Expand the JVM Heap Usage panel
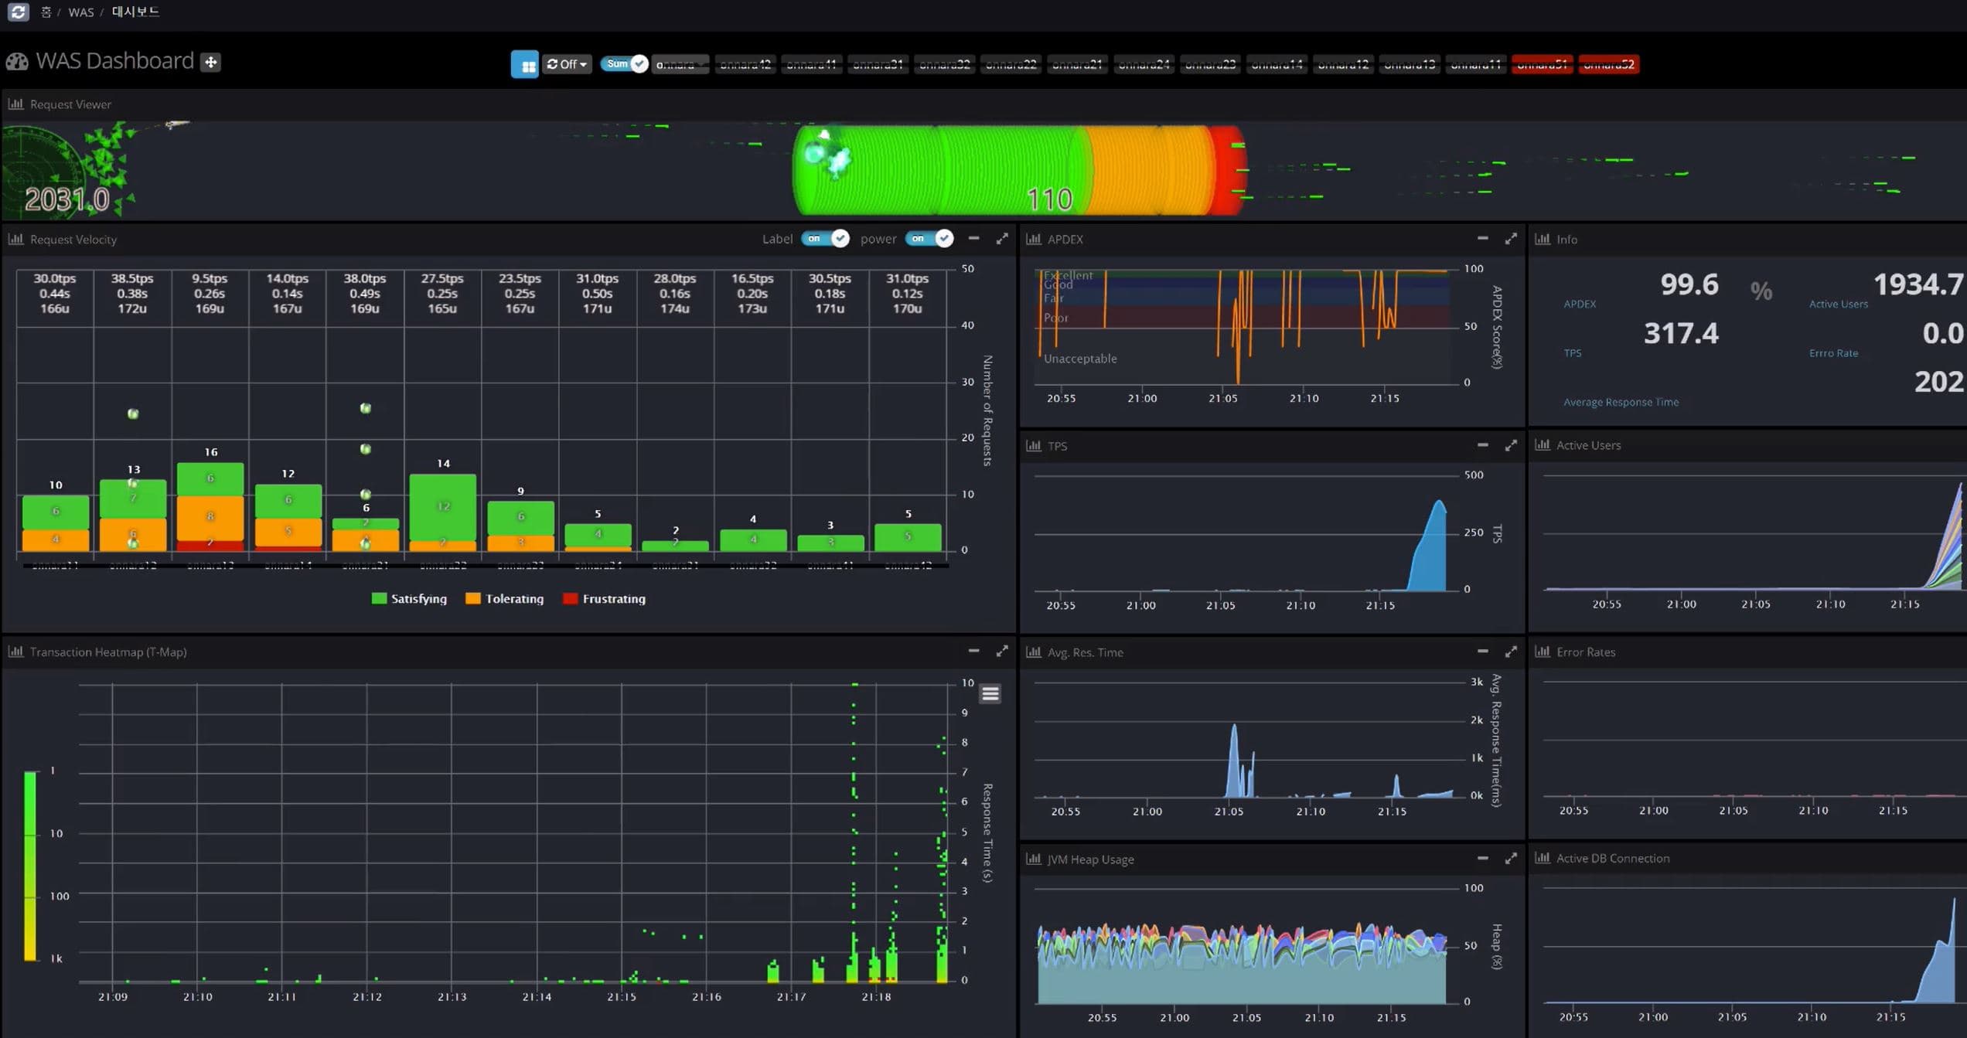The image size is (1967, 1038). (x=1511, y=859)
